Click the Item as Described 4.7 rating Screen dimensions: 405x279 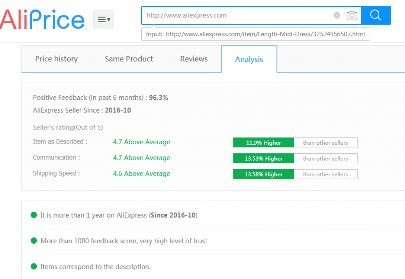(141, 142)
